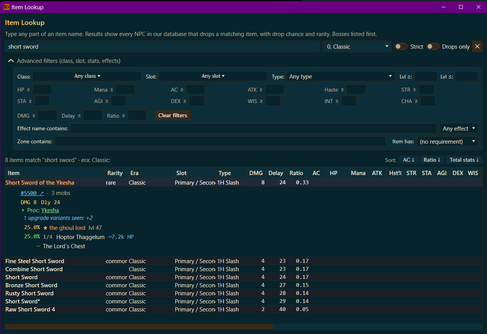Click the DMG ≥ filter field

(x=48, y=115)
